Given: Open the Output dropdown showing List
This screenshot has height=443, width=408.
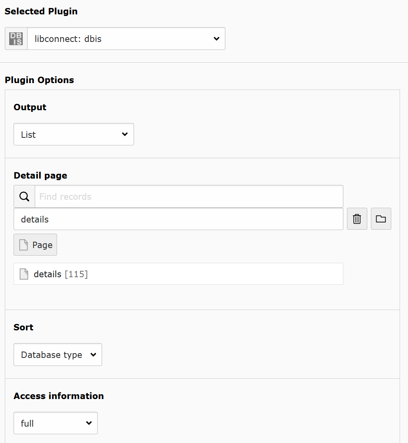Looking at the screenshot, I should pyautogui.click(x=73, y=134).
